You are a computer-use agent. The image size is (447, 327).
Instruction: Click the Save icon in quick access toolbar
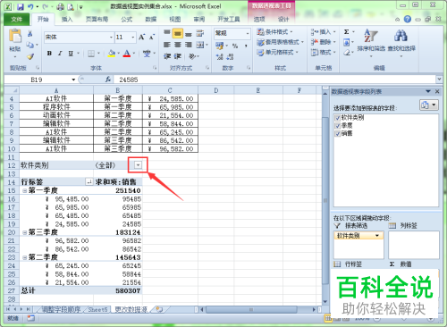click(21, 6)
